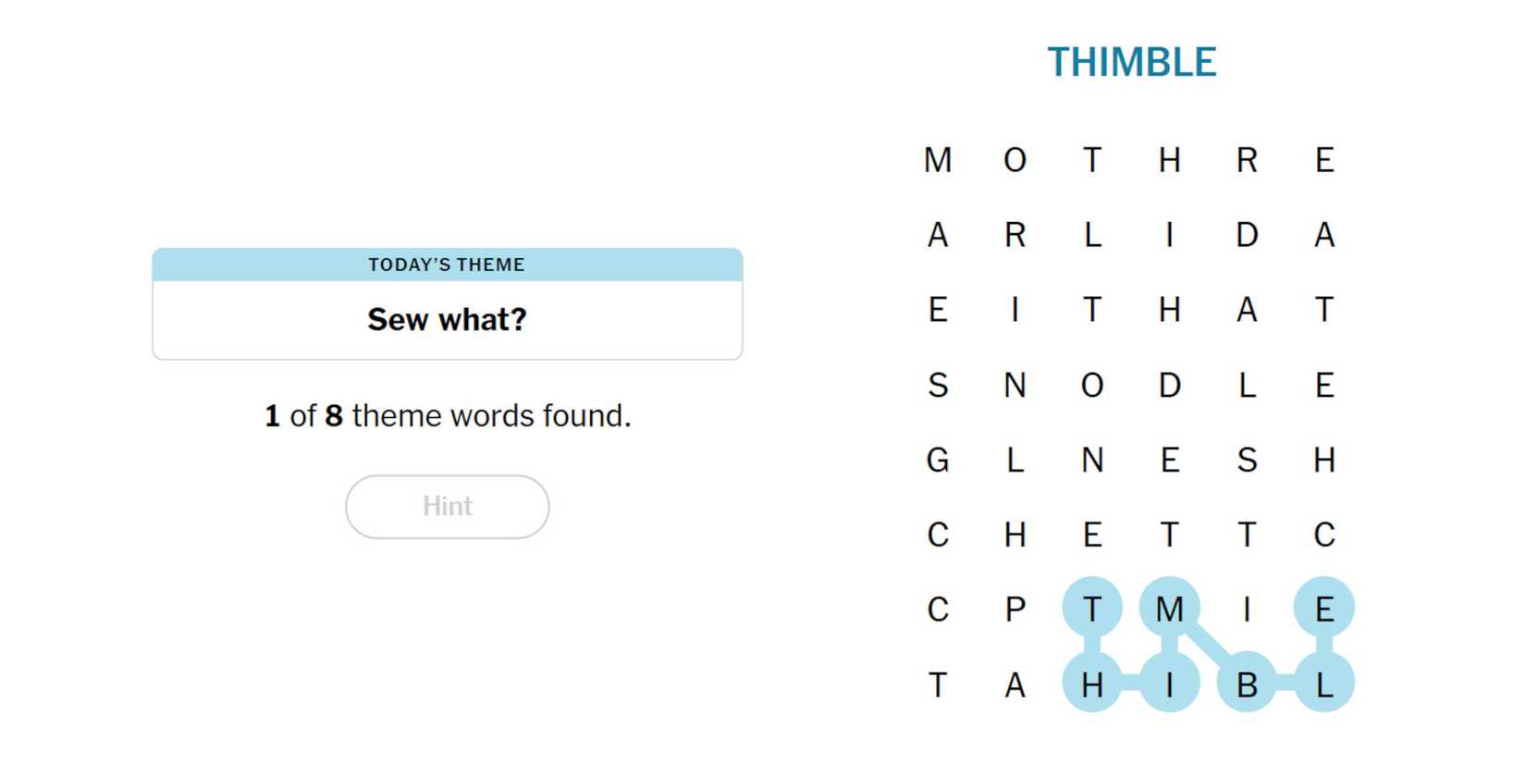Pick the M in the grid's top-left corner
The height and width of the screenshot is (763, 1526).
coord(938,160)
